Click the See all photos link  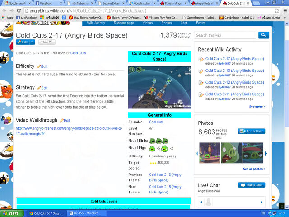(x=254, y=169)
